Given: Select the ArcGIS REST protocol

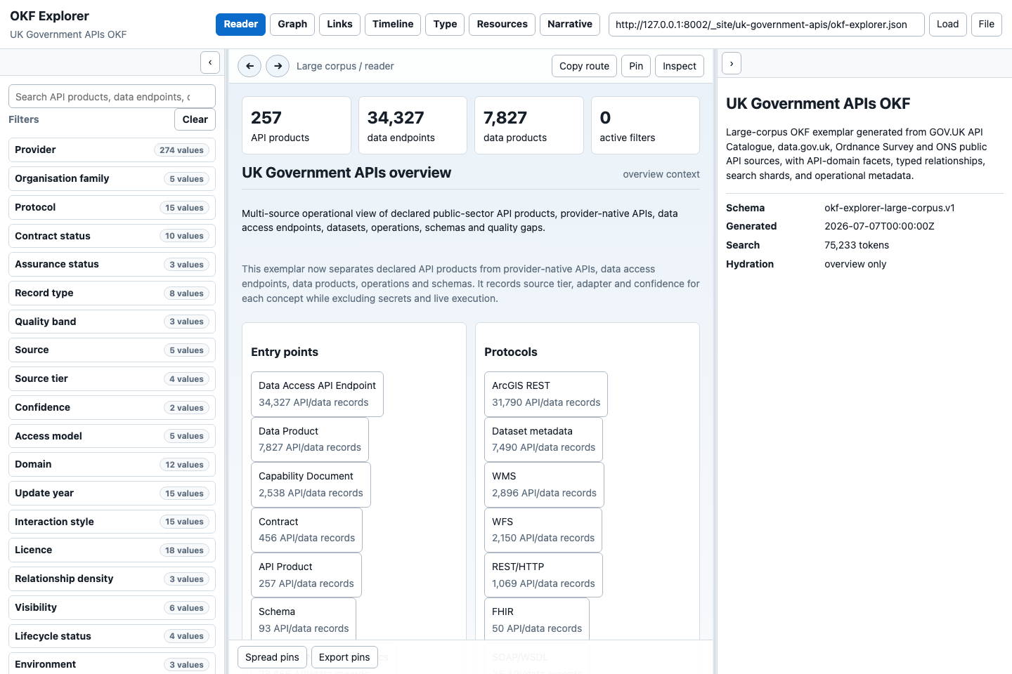Looking at the screenshot, I should [x=546, y=394].
